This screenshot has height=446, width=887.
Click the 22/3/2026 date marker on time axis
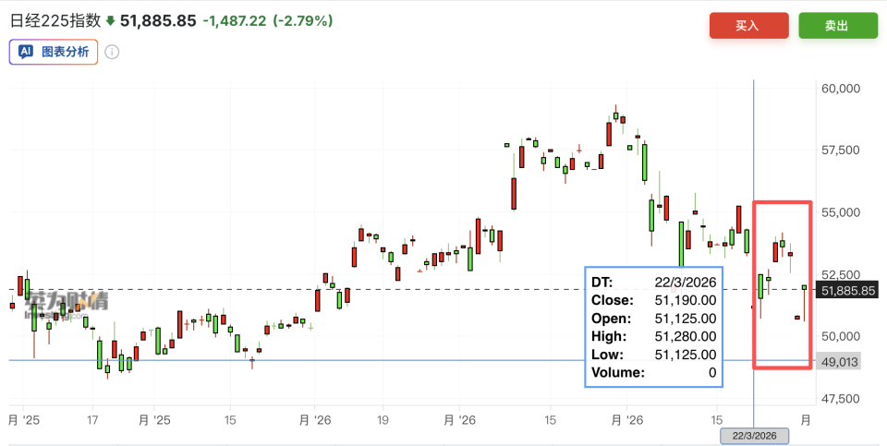click(754, 436)
